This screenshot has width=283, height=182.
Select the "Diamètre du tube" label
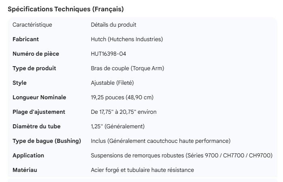click(36, 127)
